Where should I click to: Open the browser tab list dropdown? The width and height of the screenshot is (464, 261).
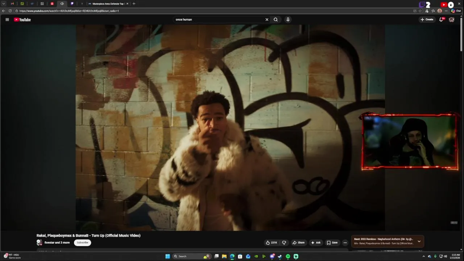tap(4, 4)
